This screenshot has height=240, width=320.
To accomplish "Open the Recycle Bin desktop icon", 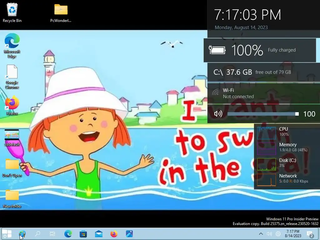I will 12,12.
